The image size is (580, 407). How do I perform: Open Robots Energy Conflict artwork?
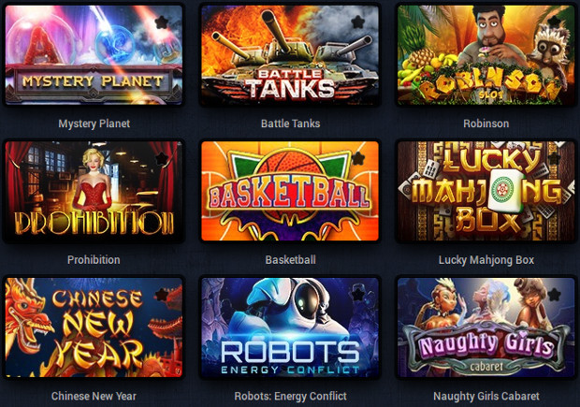290,327
